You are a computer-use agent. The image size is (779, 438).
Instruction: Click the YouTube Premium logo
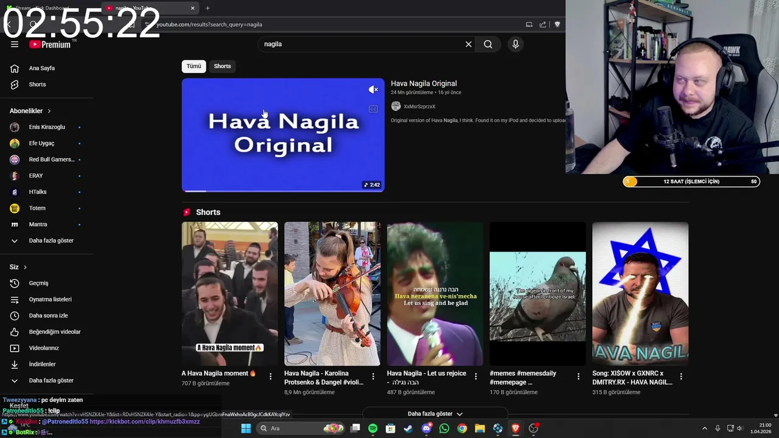[x=50, y=44]
